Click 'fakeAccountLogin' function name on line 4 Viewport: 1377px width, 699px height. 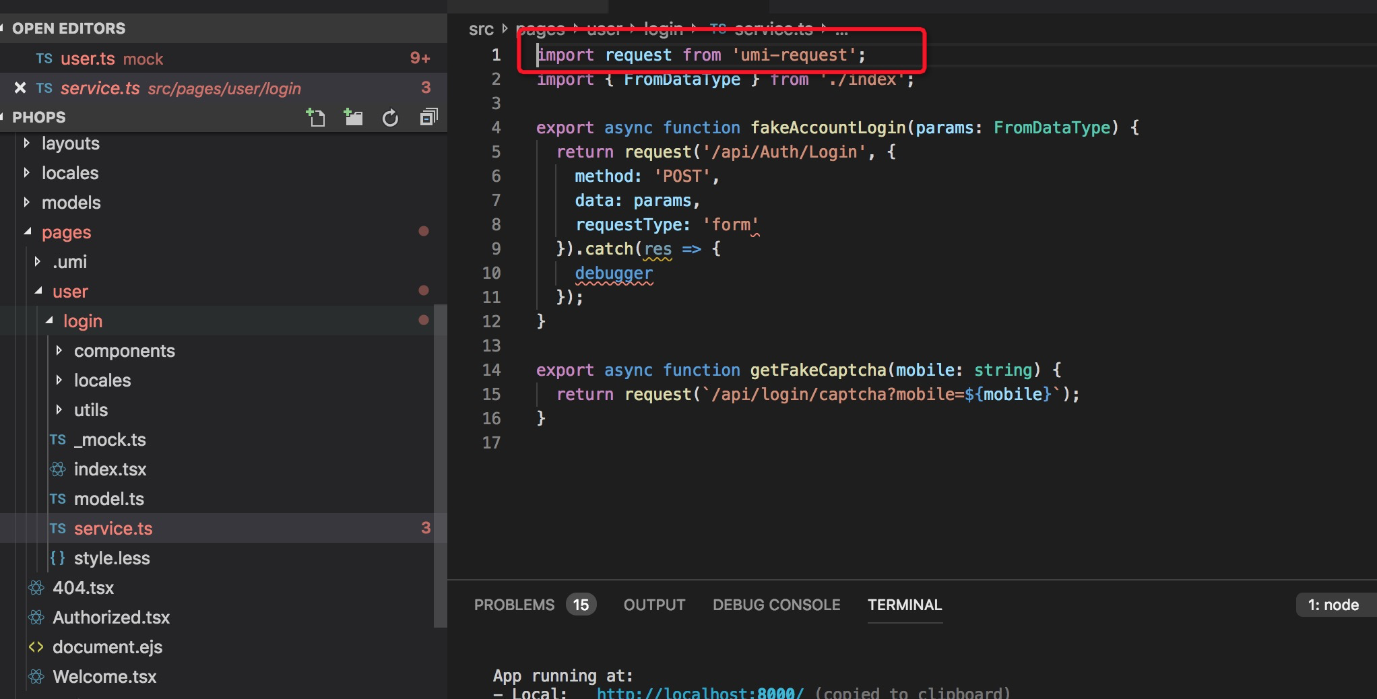[x=829, y=127]
